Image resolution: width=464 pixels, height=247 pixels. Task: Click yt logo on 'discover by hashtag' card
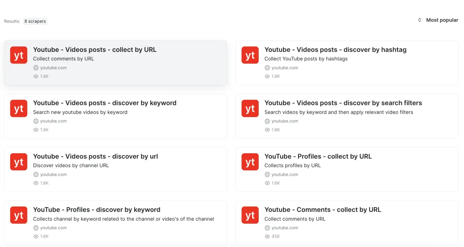click(250, 55)
